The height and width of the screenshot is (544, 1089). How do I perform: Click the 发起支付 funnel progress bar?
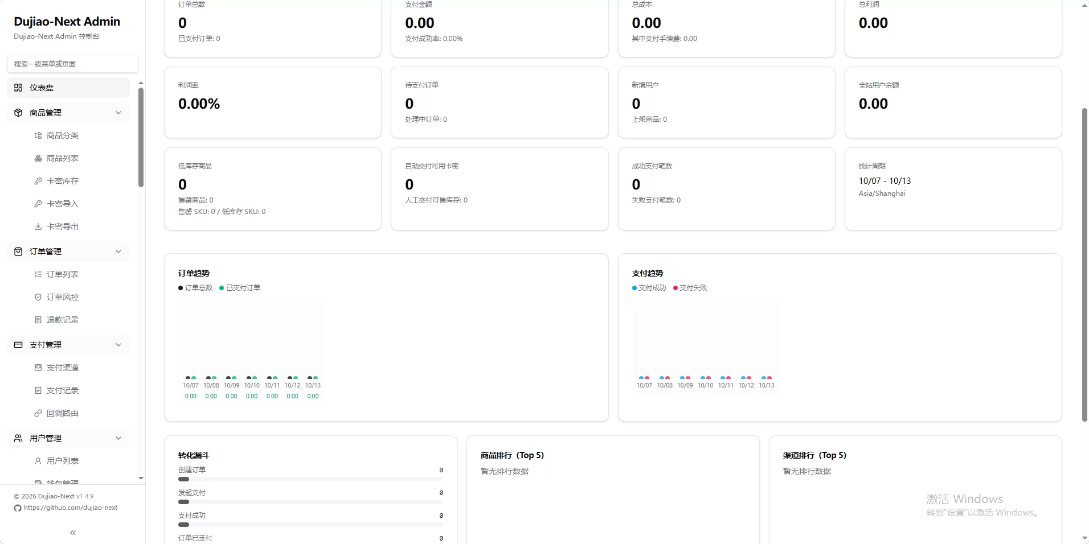click(x=310, y=502)
